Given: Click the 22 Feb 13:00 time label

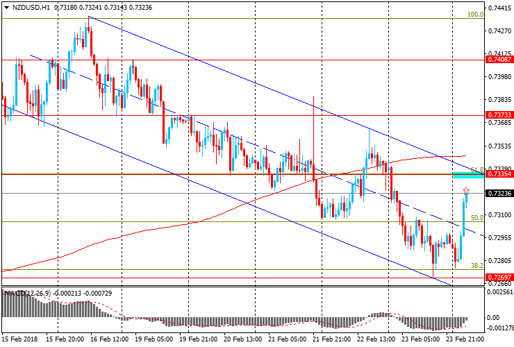Looking at the screenshot, I should (x=376, y=339).
